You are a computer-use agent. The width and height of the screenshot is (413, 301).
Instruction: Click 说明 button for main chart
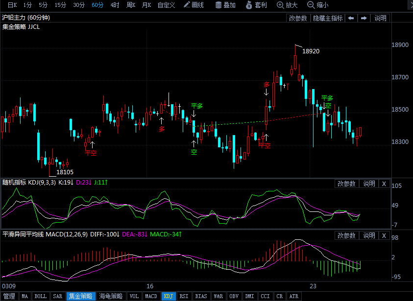(381, 18)
